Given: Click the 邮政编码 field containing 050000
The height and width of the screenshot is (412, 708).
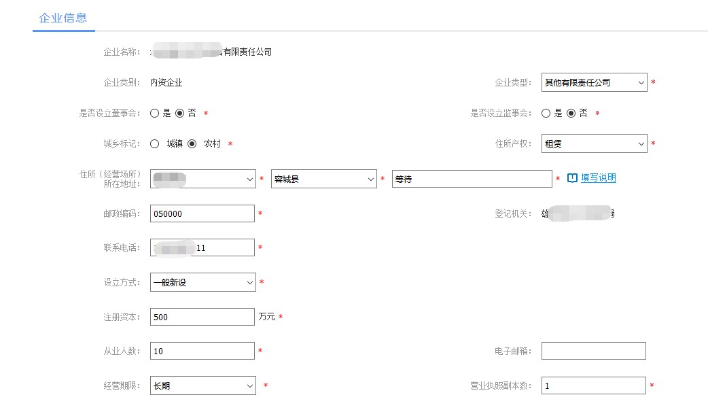Looking at the screenshot, I should pyautogui.click(x=202, y=213).
